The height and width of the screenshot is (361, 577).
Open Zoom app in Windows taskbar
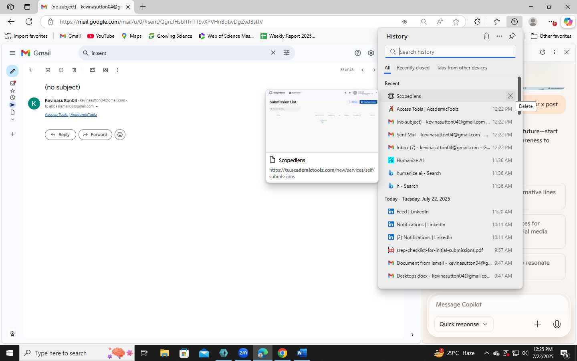point(243,353)
